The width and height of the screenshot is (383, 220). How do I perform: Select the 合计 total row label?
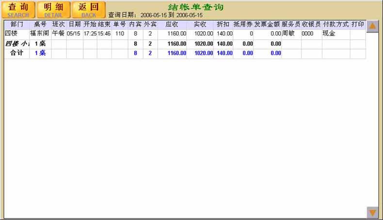(16, 53)
